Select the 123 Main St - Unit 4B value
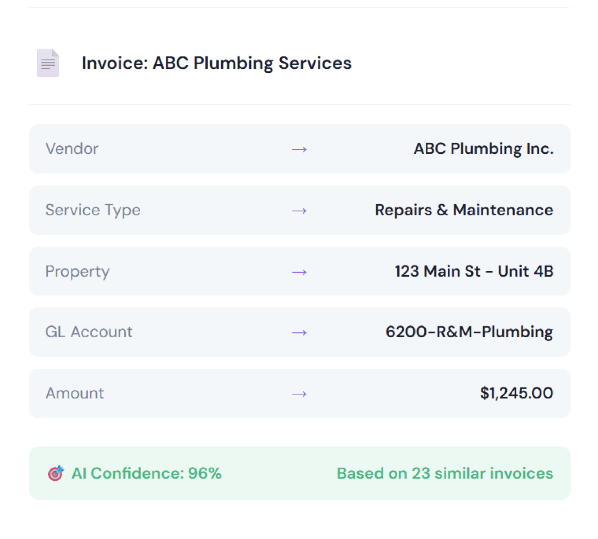Image resolution: width=598 pixels, height=539 pixels. [x=474, y=271]
